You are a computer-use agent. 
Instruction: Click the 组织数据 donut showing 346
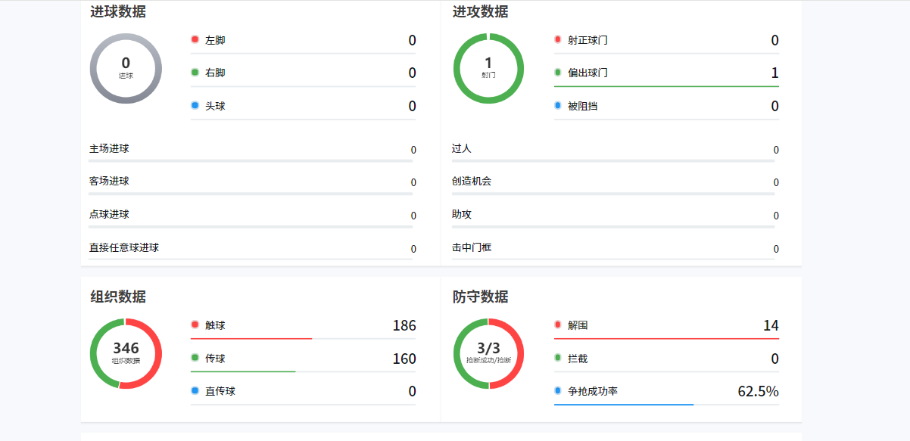[x=126, y=353]
